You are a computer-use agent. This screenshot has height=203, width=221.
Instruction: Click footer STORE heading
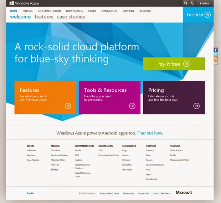point(54,169)
